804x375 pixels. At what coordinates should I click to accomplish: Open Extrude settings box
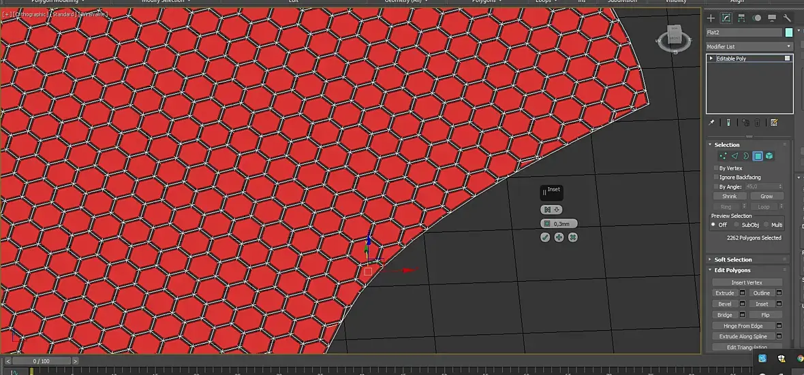click(742, 293)
